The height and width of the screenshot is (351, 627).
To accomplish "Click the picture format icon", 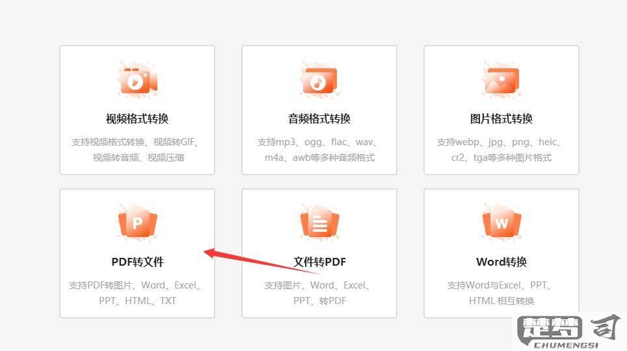I will [x=501, y=80].
